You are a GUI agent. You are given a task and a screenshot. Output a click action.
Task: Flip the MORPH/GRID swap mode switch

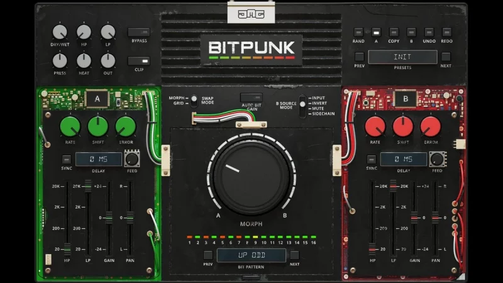(x=194, y=99)
